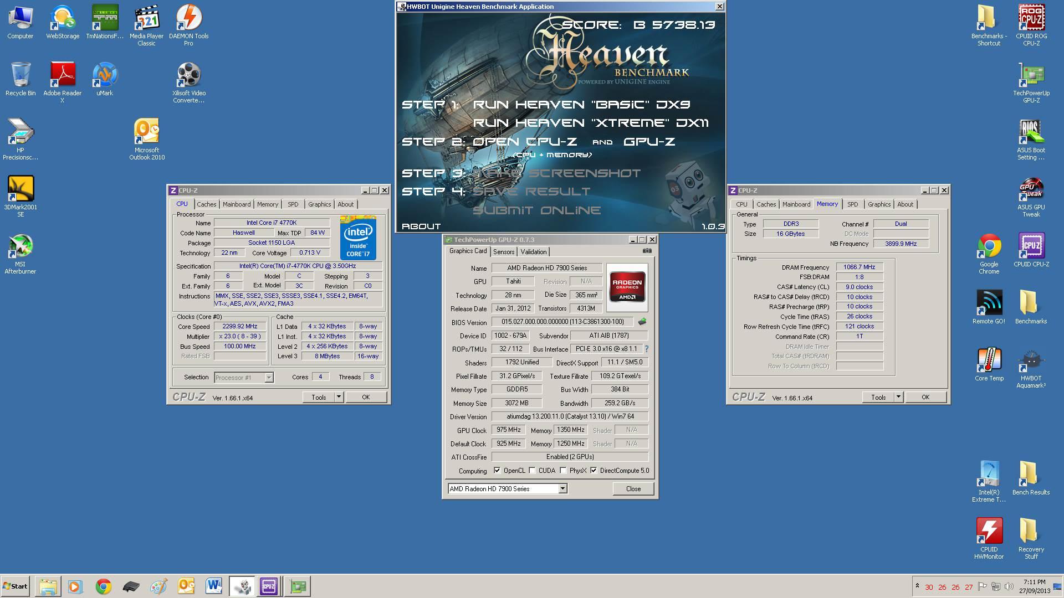This screenshot has width=1064, height=598.
Task: Switch to Validation tab in GPU-Z
Action: [x=534, y=252]
